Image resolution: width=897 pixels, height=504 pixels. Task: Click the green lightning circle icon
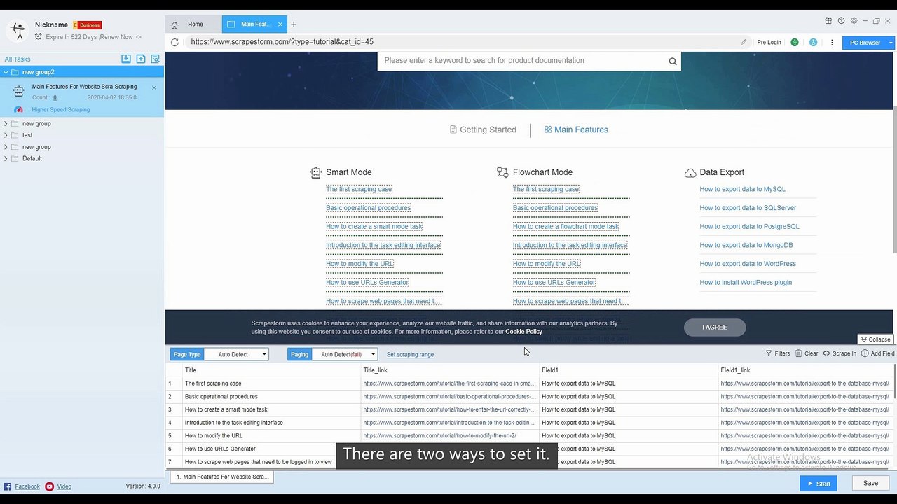pos(795,42)
